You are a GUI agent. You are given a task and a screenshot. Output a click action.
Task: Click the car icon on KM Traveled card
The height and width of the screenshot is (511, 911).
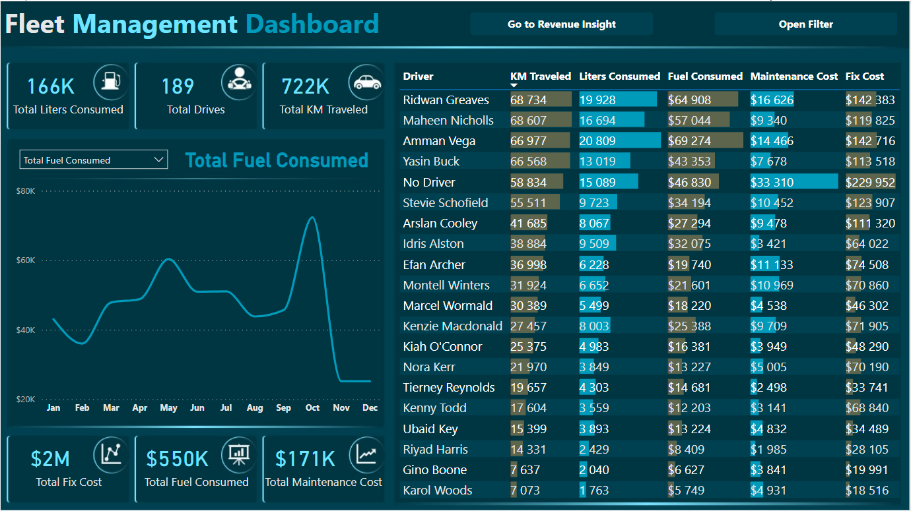[x=366, y=81]
